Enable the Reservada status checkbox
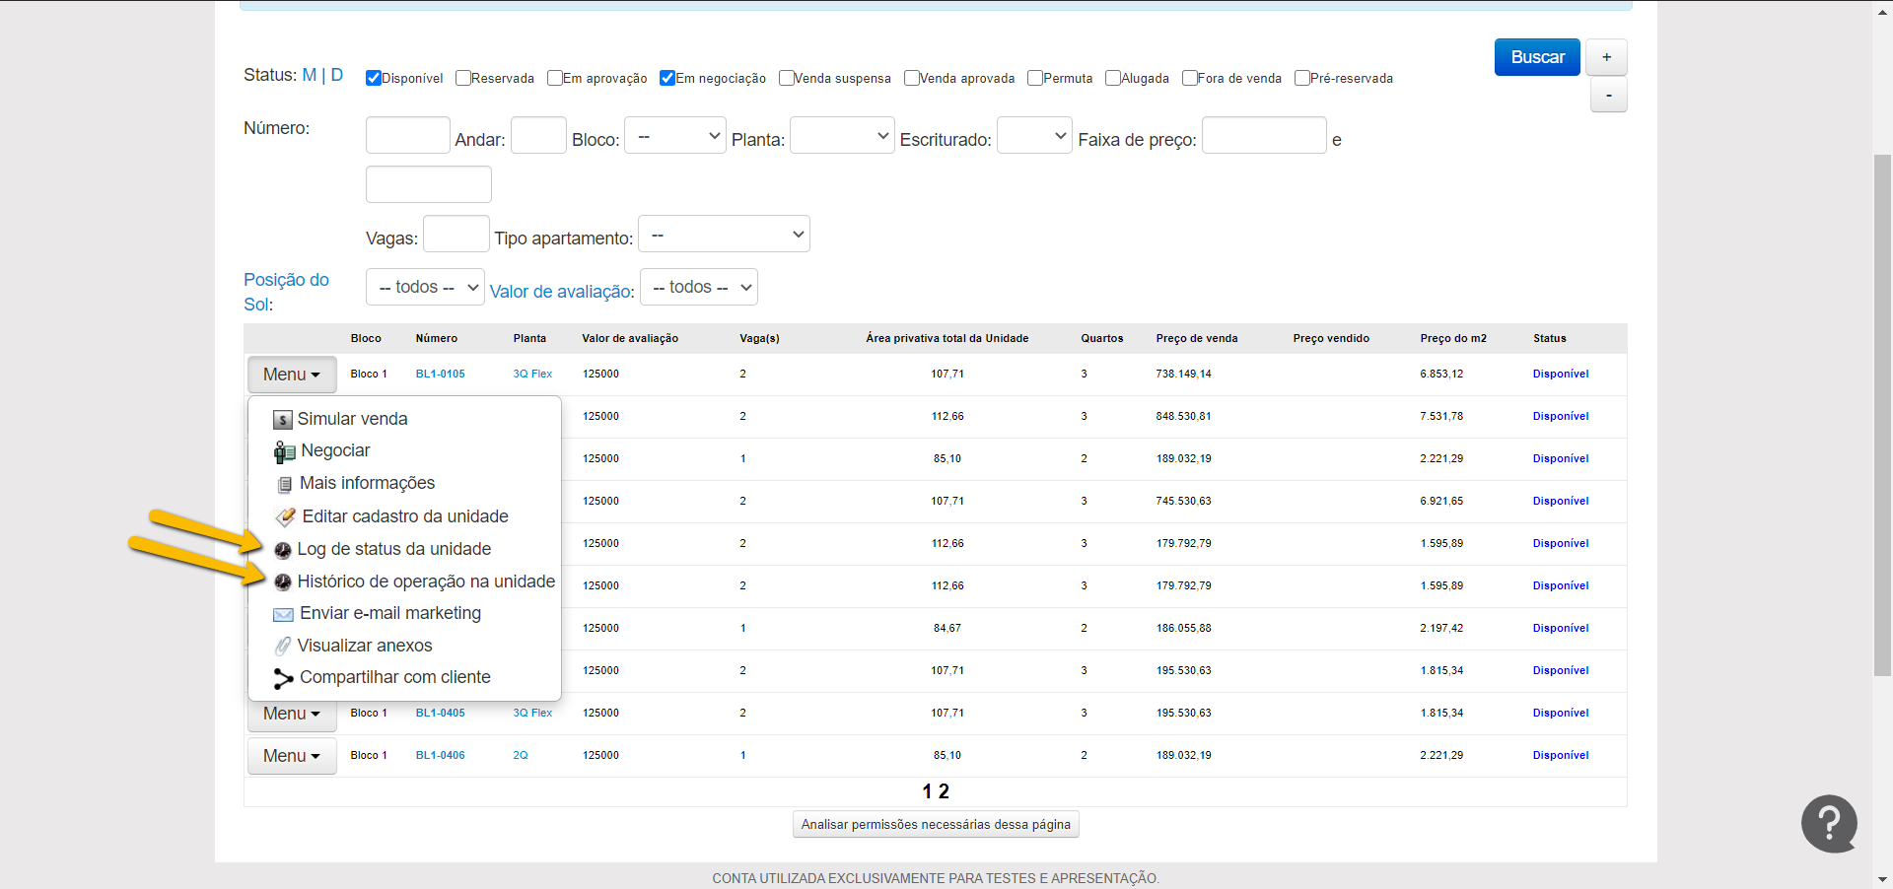 pos(463,78)
